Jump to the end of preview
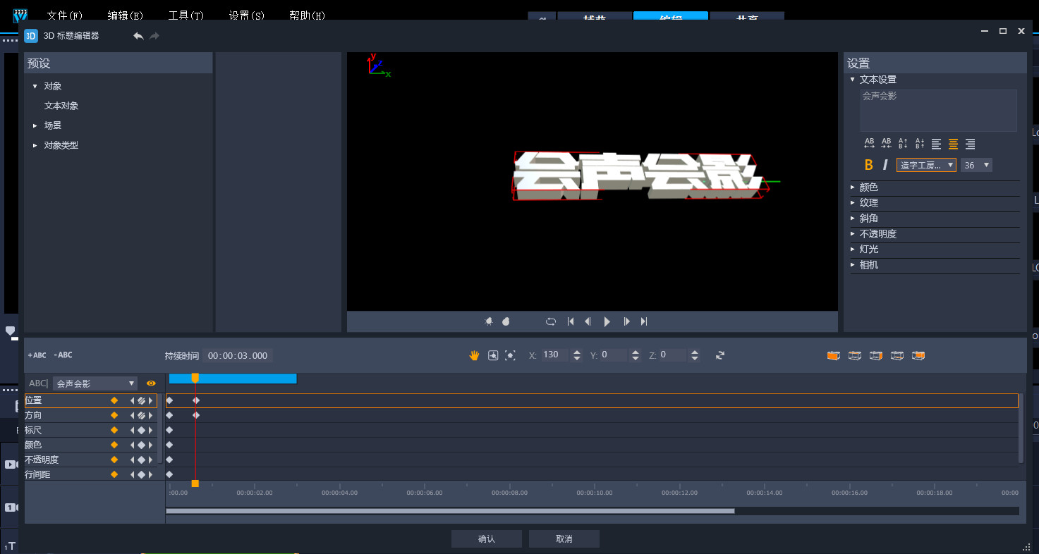Viewport: 1039px width, 554px height. (644, 321)
